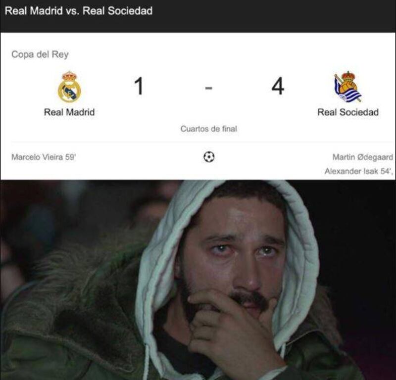This screenshot has height=380, width=396.
Task: Click the Real Madrid score of 1
Action: click(x=139, y=87)
